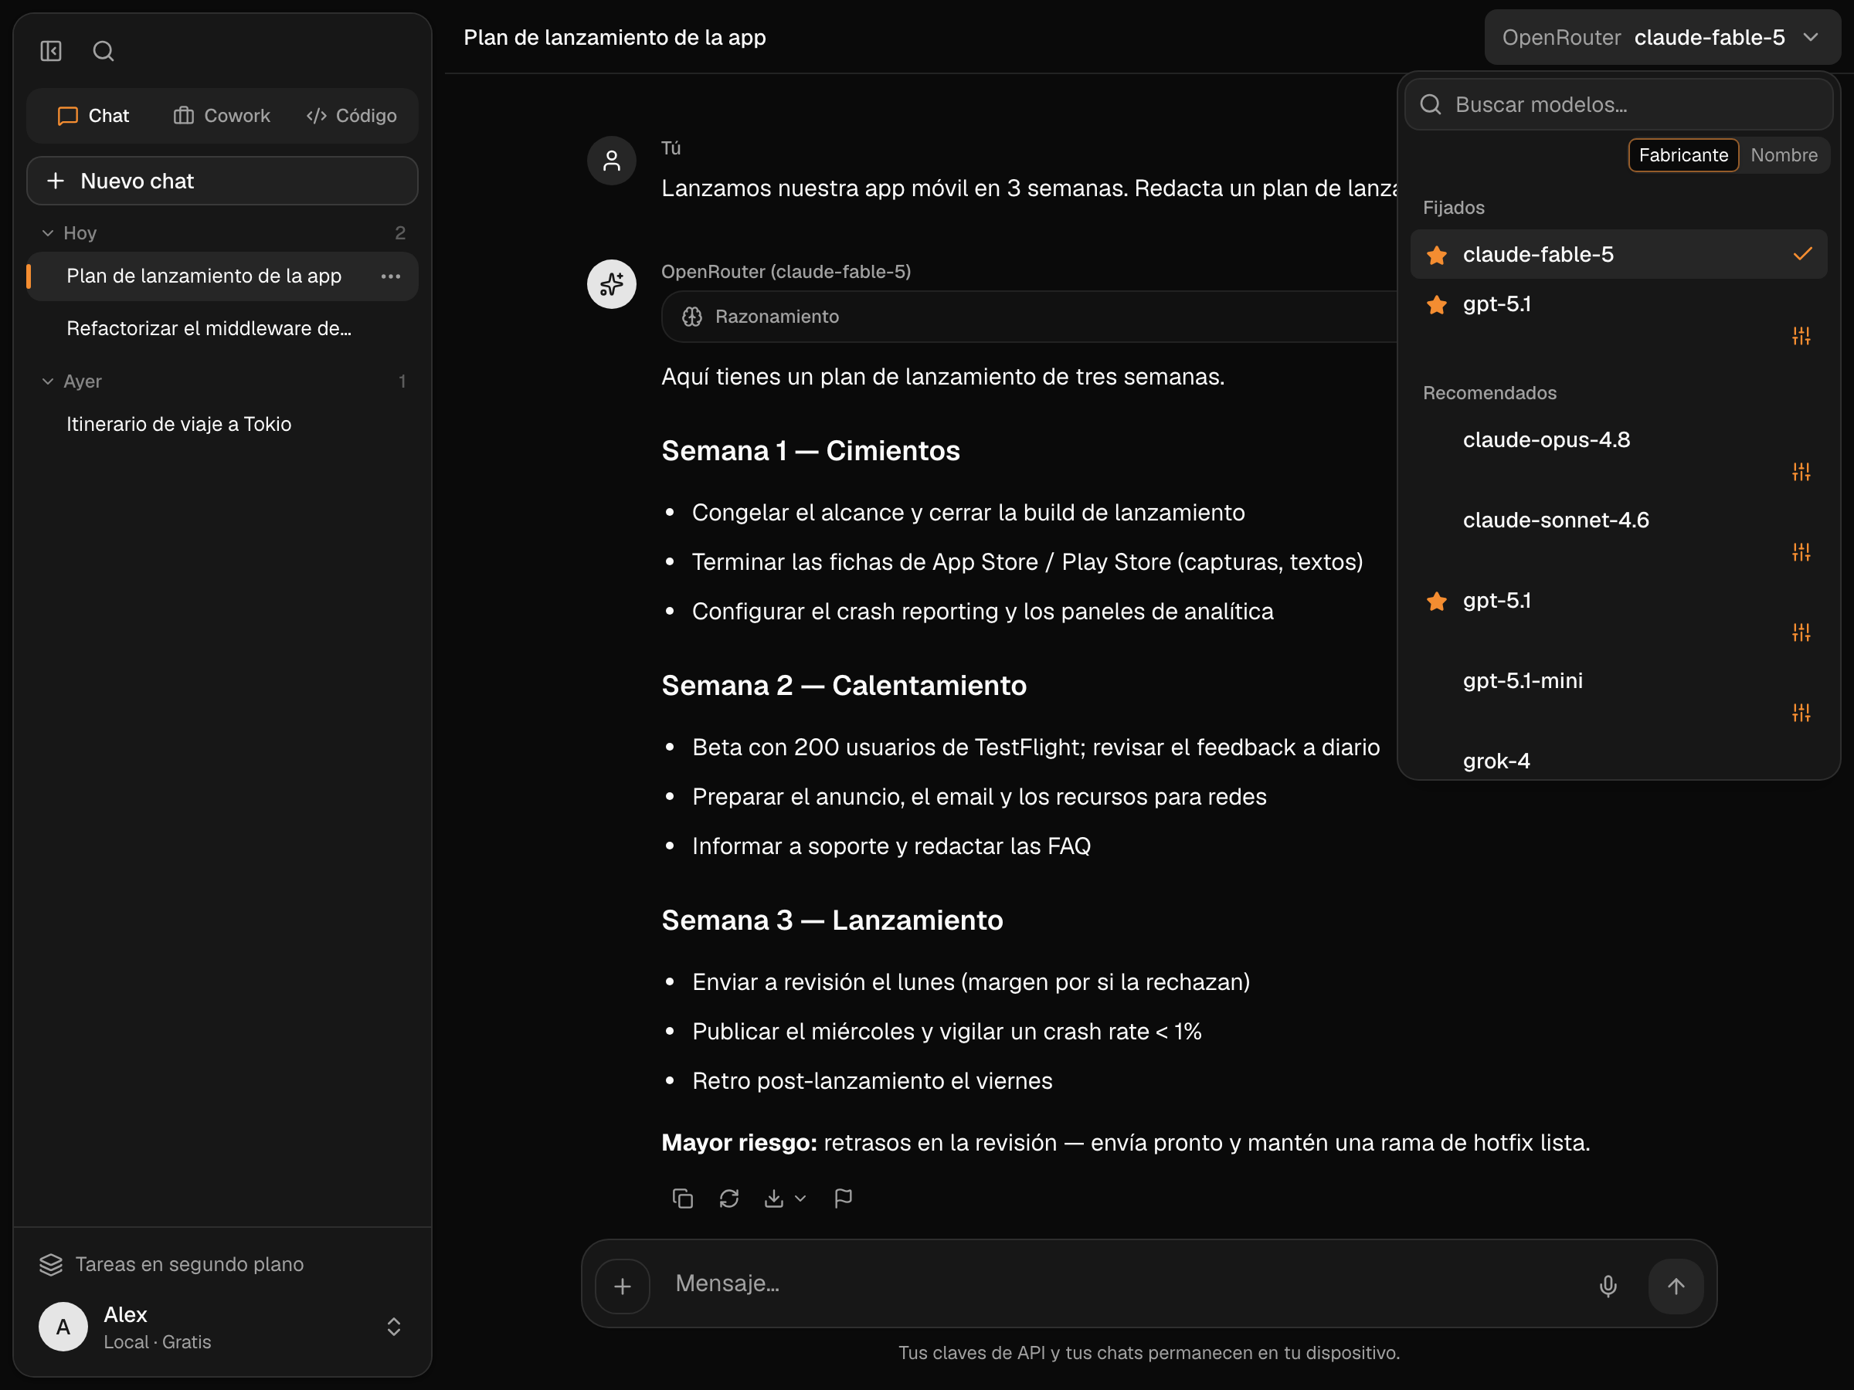Click the plus attachment button in composer
This screenshot has width=1854, height=1390.
click(623, 1286)
